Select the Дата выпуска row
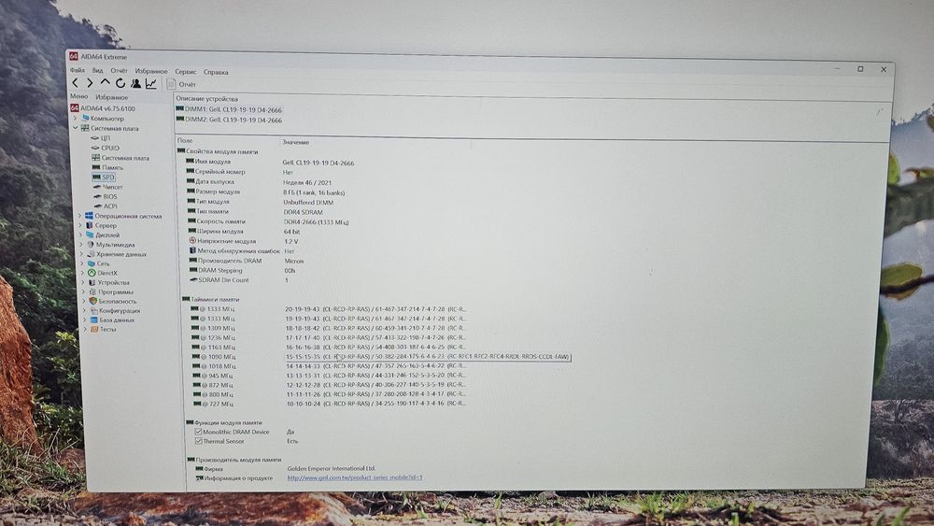 click(260, 182)
